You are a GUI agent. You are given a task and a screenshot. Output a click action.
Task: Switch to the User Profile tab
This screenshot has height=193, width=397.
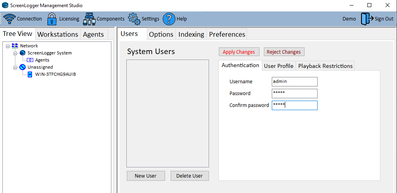pyautogui.click(x=278, y=66)
